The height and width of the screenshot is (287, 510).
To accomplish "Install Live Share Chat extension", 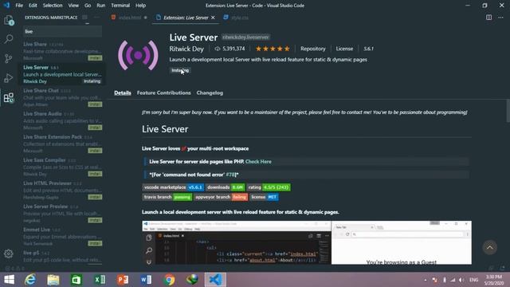I will [x=95, y=104].
